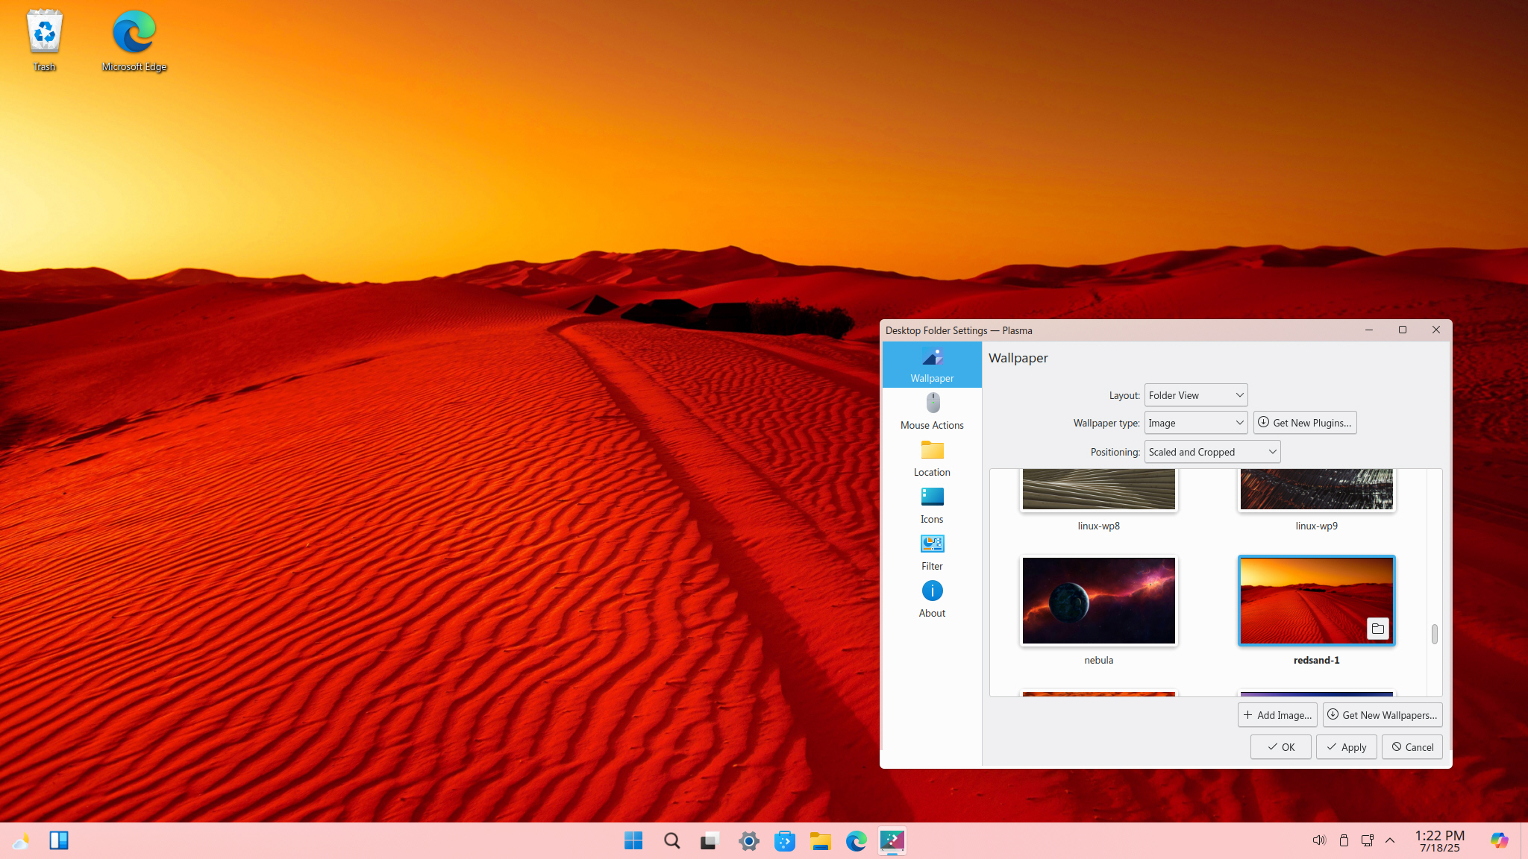Apply the wallpaper changes
Viewport: 1528px width, 859px height.
click(1346, 746)
